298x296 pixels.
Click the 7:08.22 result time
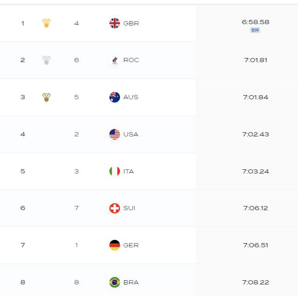tap(255, 282)
